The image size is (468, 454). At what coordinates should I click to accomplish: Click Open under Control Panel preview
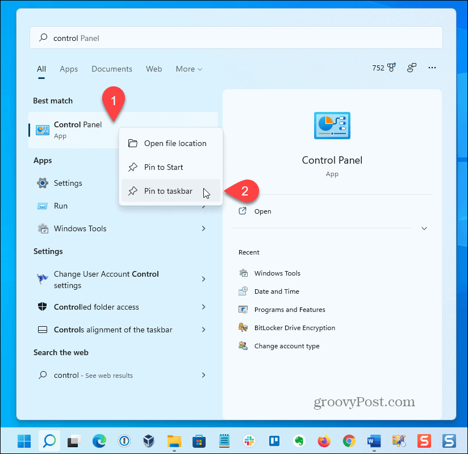pyautogui.click(x=262, y=211)
